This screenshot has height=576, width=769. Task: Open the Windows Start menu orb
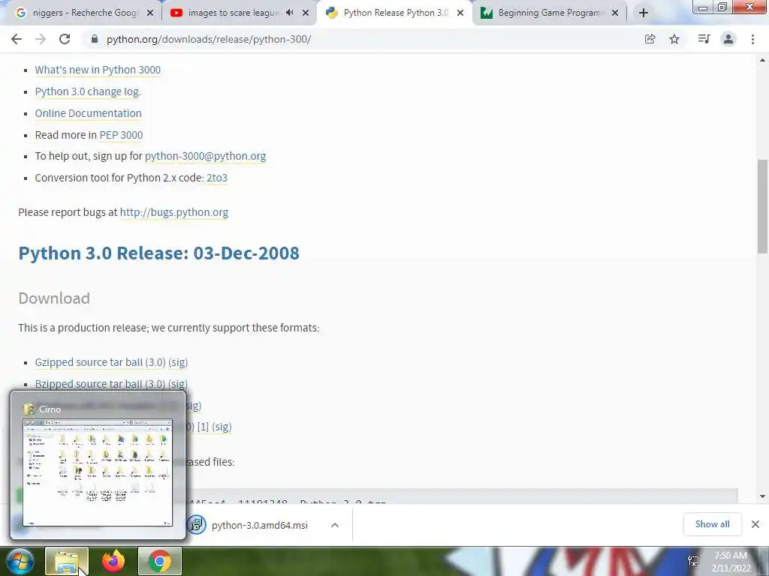tap(20, 561)
